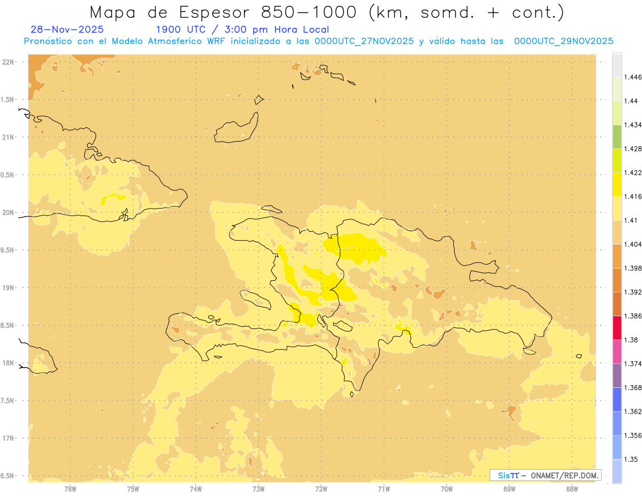
Task: Click the legend value 1.356
Action: coord(633,436)
